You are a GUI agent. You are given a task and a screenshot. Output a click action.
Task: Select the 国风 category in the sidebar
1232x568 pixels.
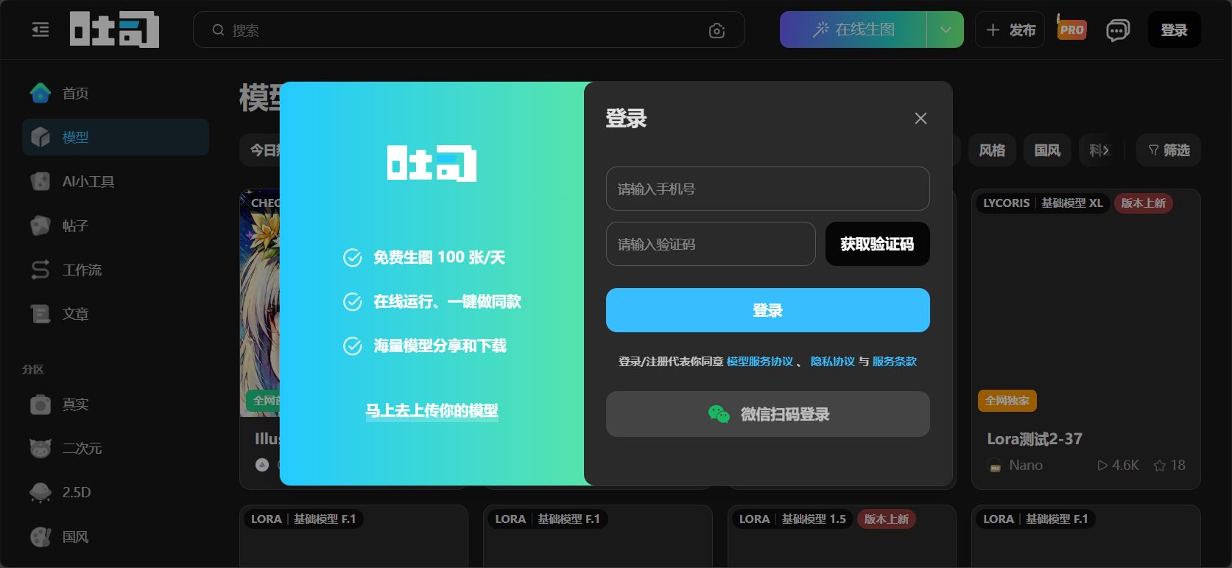[x=116, y=536]
